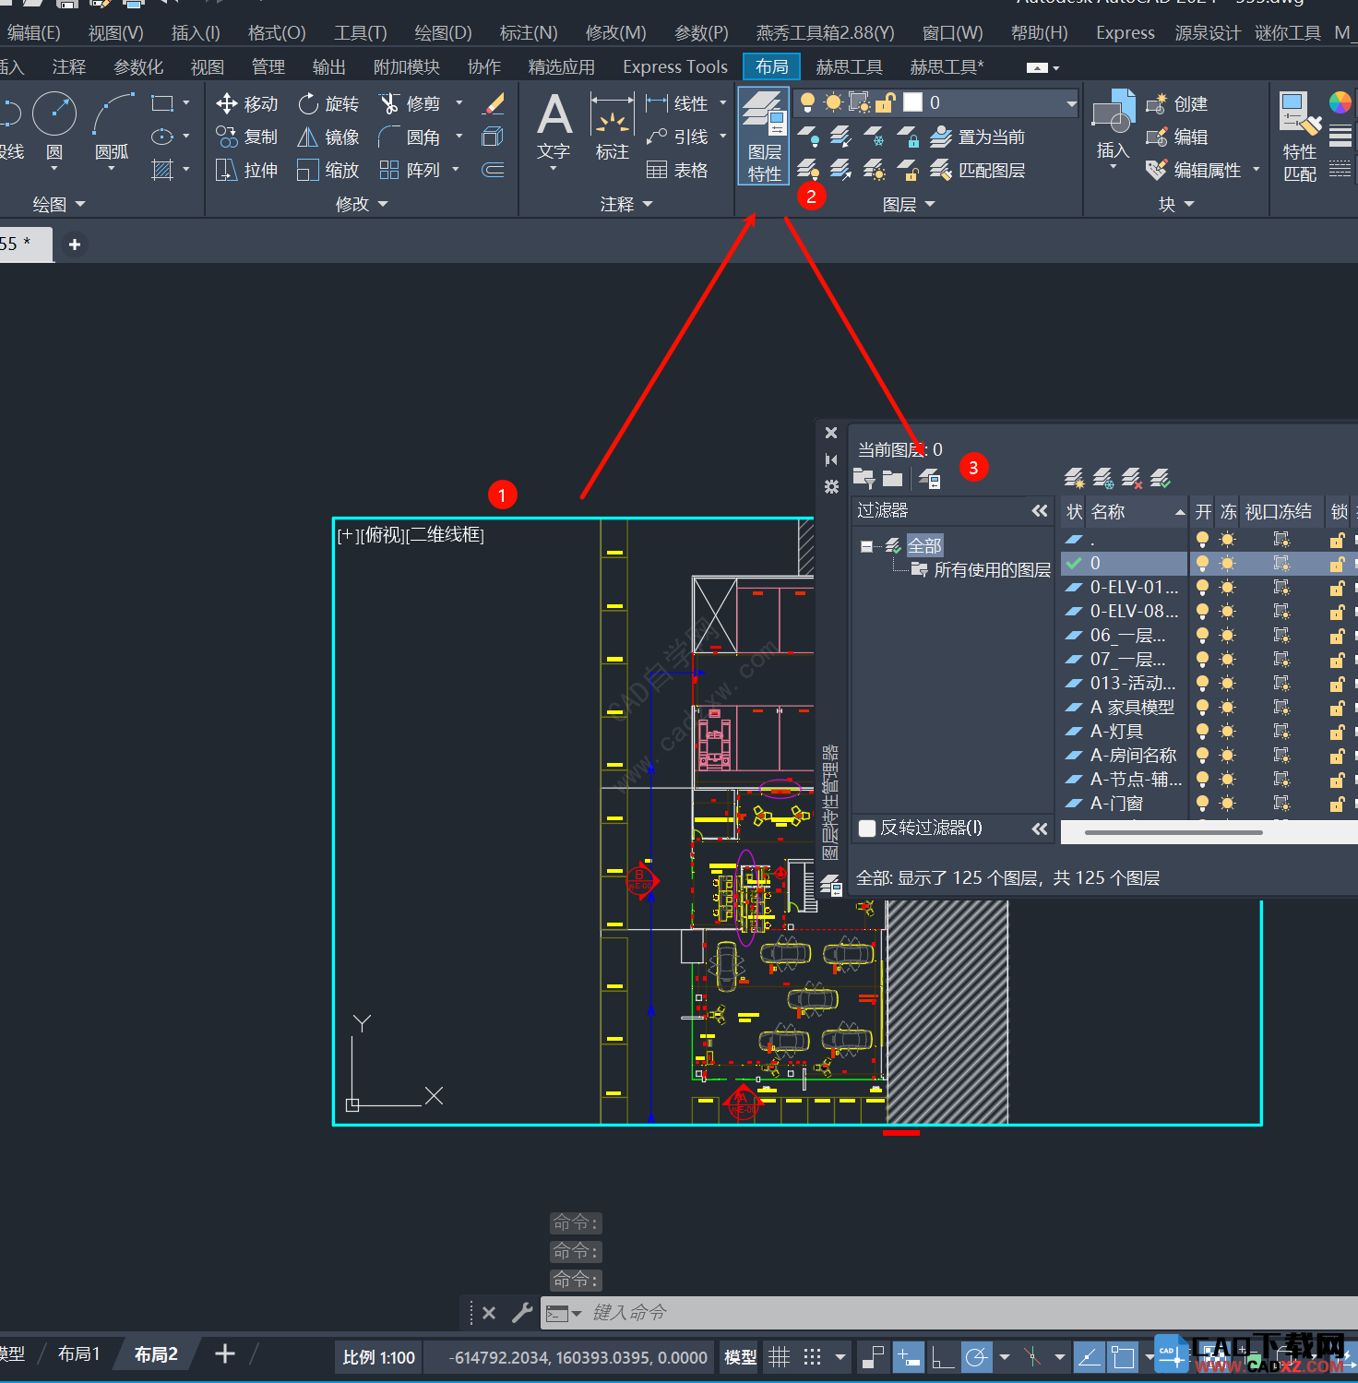Check the Invert Filter (反转过滤器) box
This screenshot has width=1358, height=1383.
(x=867, y=828)
